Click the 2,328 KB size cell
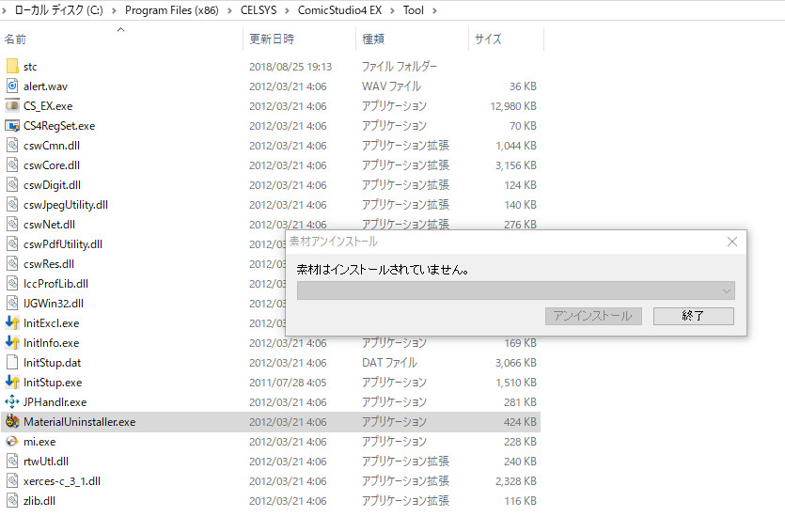The height and width of the screenshot is (517, 785). click(x=516, y=481)
